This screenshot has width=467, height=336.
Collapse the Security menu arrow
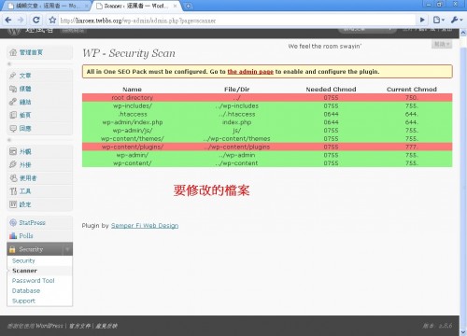[67, 249]
